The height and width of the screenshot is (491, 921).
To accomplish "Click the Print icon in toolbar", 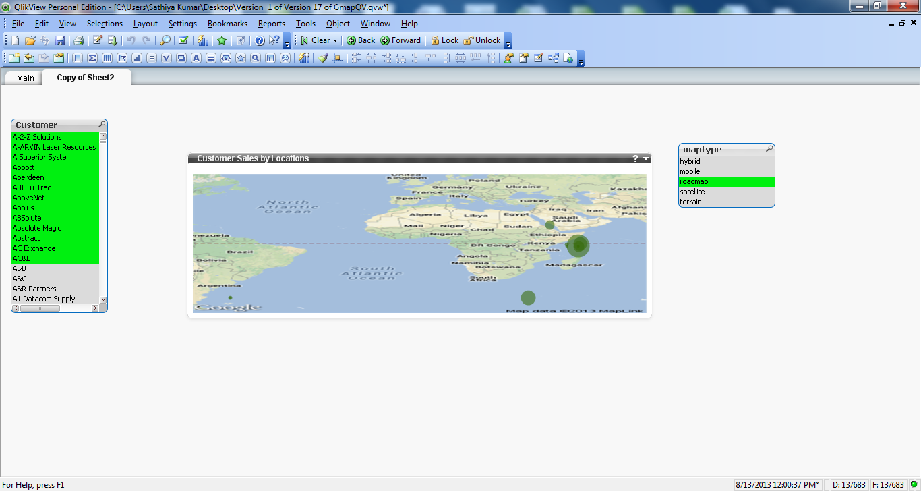I will pyautogui.click(x=79, y=40).
